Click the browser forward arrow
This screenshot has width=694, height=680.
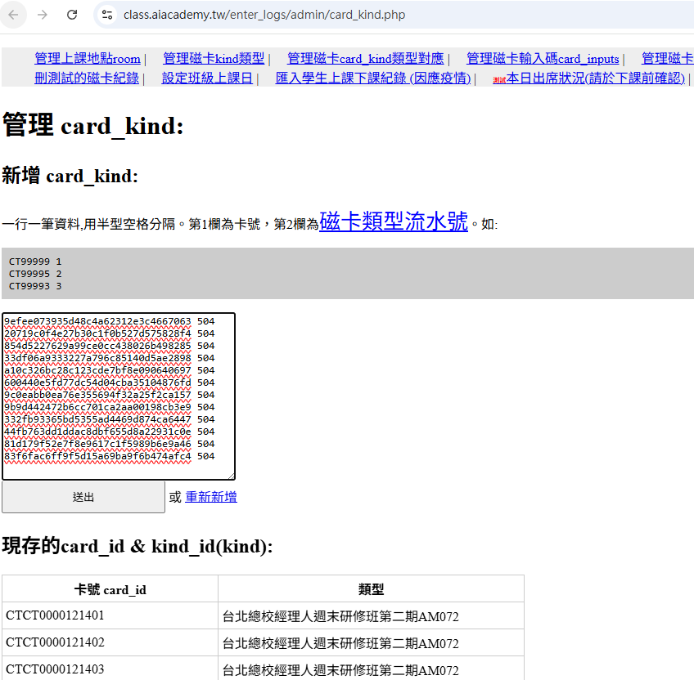tap(43, 15)
